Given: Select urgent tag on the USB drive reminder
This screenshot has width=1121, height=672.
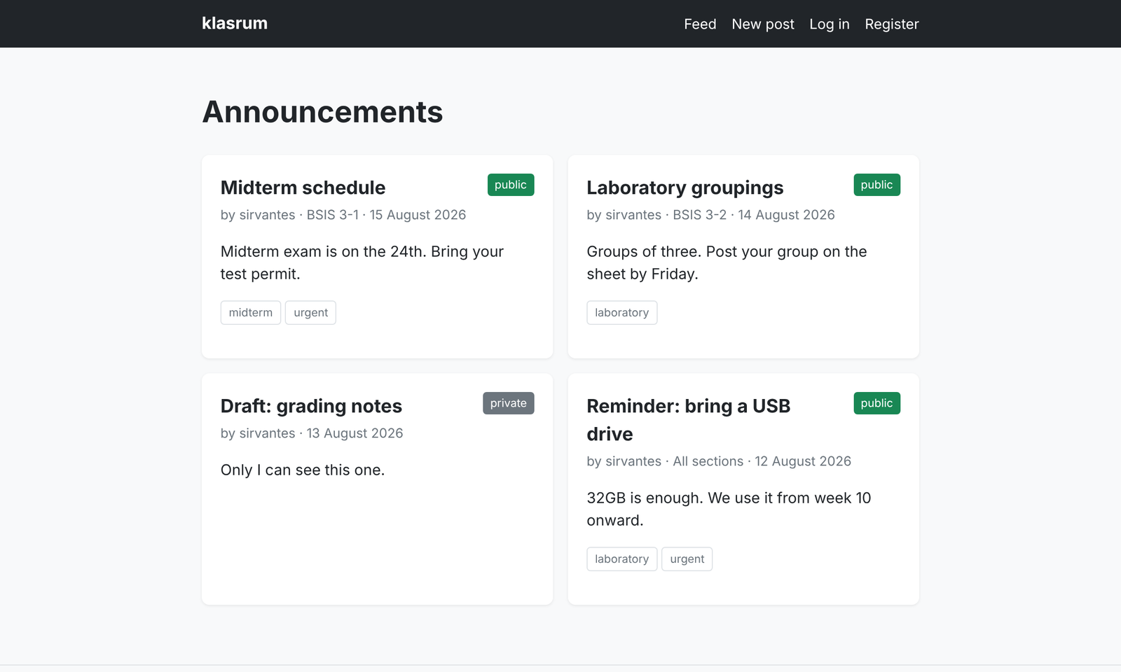Looking at the screenshot, I should 687,559.
